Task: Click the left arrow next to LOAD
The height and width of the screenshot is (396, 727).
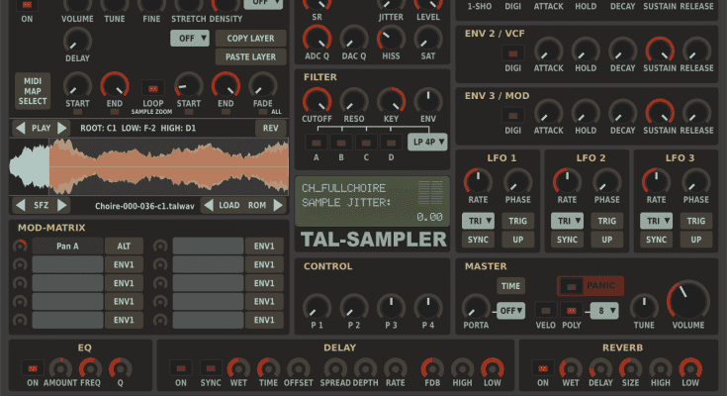Action: pos(209,206)
